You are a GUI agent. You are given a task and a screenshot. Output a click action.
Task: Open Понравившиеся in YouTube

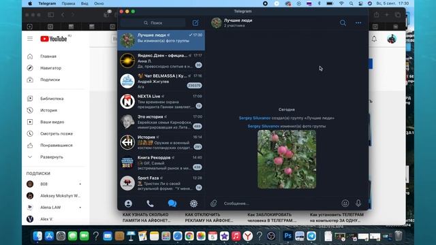point(57,145)
